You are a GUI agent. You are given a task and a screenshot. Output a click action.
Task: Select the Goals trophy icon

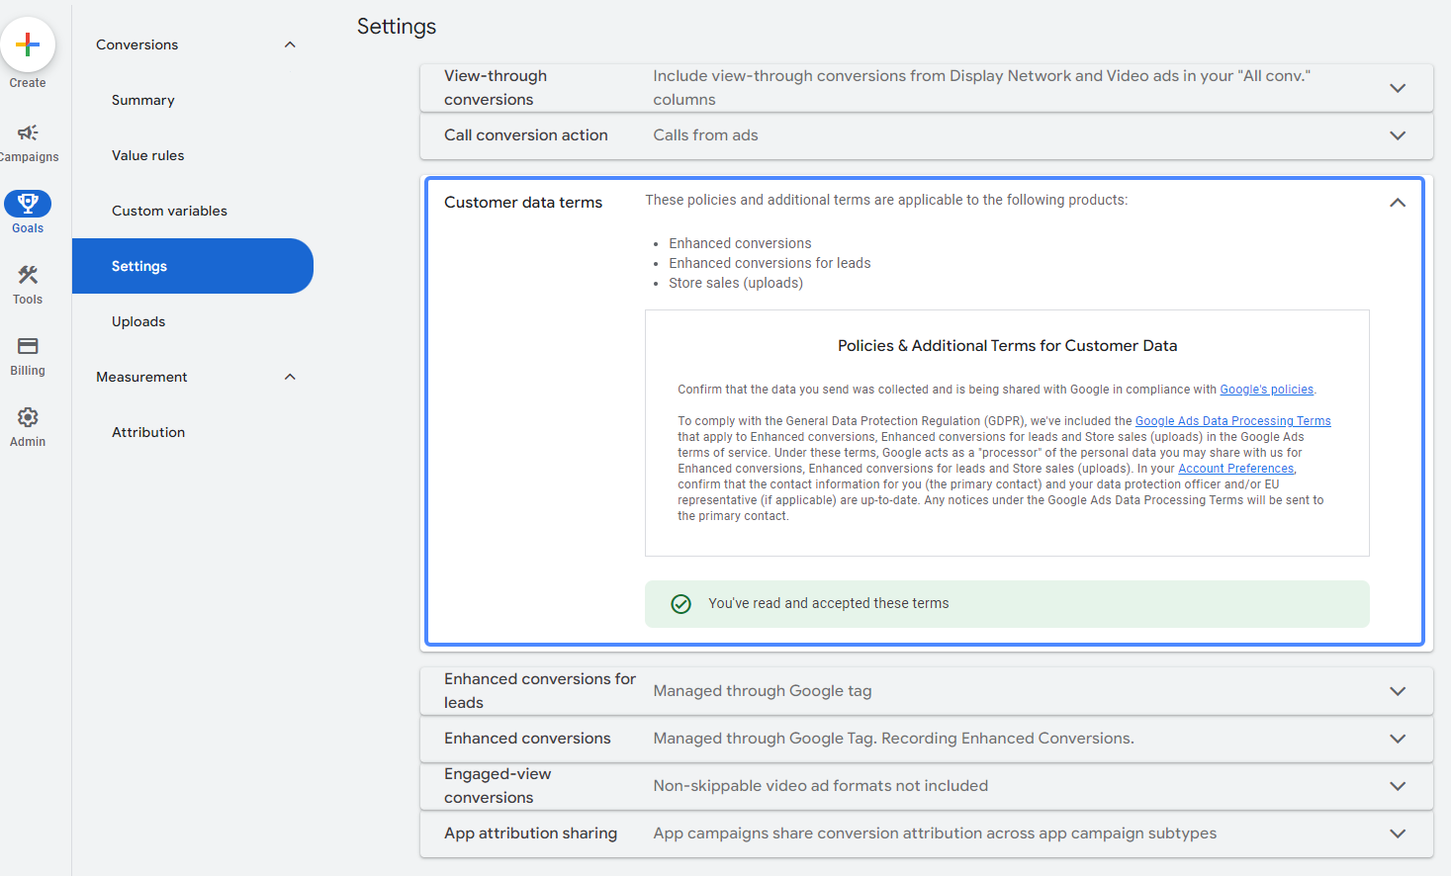[28, 204]
